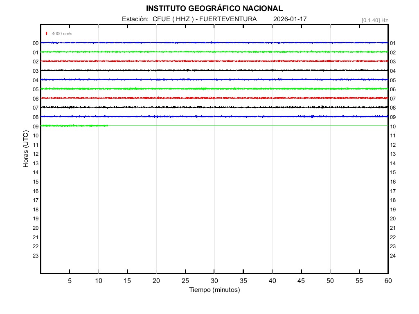Click hour 24 label on right axis

coord(393,256)
